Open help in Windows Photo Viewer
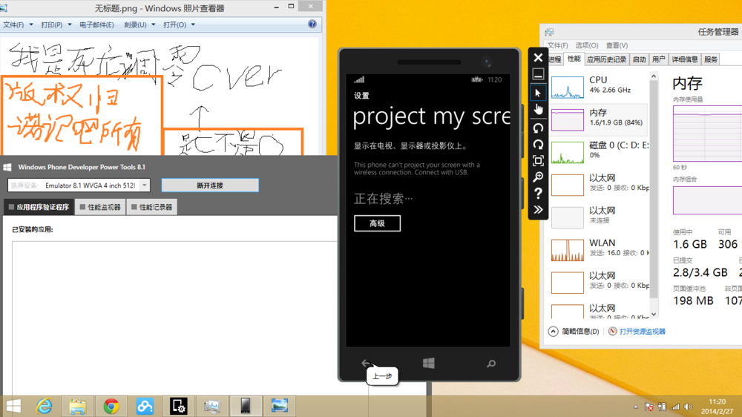The width and height of the screenshot is (742, 417). (x=312, y=24)
